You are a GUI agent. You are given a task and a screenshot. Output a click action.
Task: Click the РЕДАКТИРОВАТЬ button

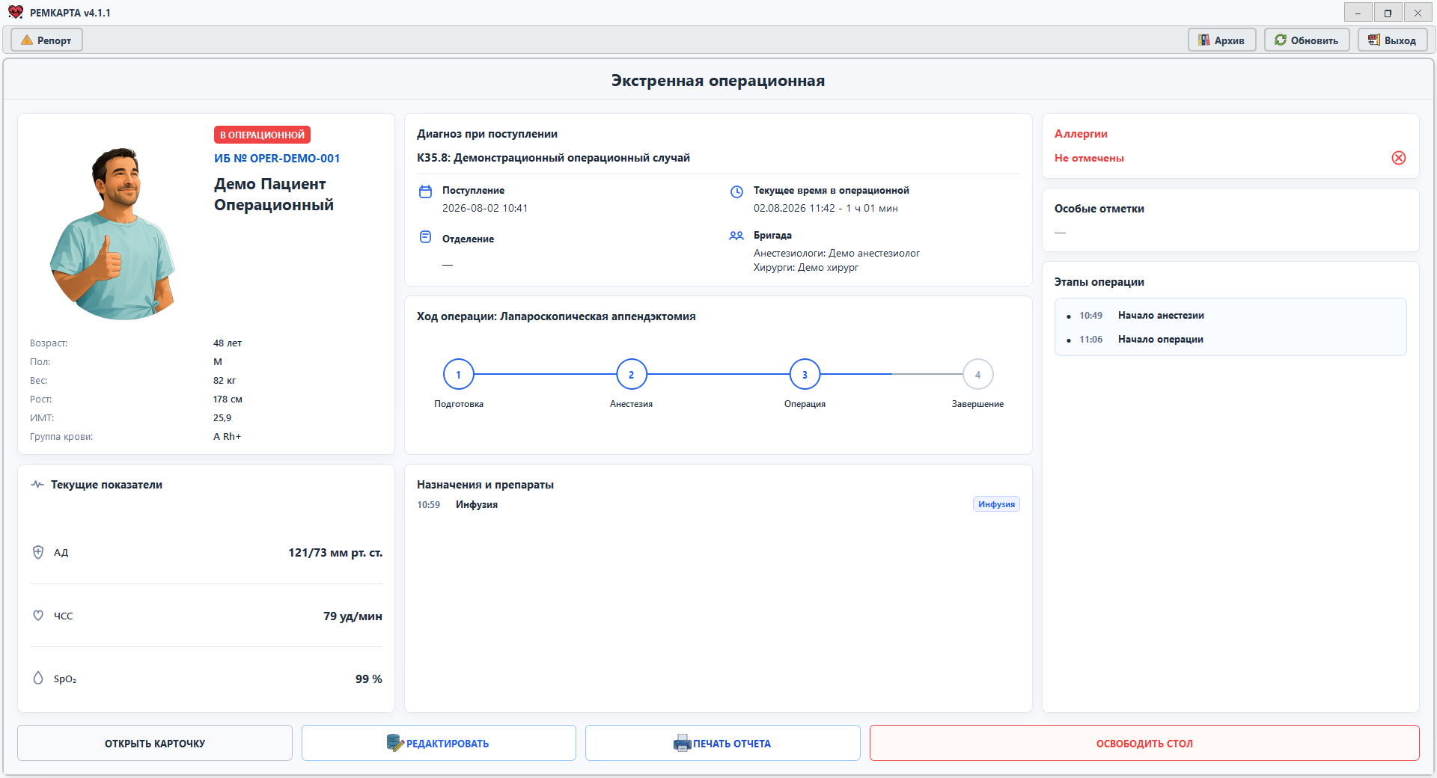point(439,743)
